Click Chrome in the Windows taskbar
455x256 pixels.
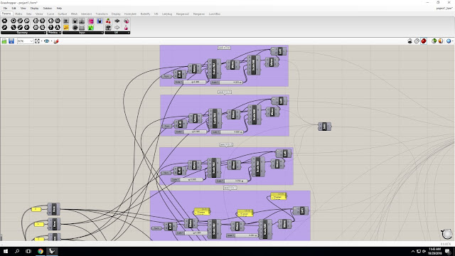tap(41, 251)
